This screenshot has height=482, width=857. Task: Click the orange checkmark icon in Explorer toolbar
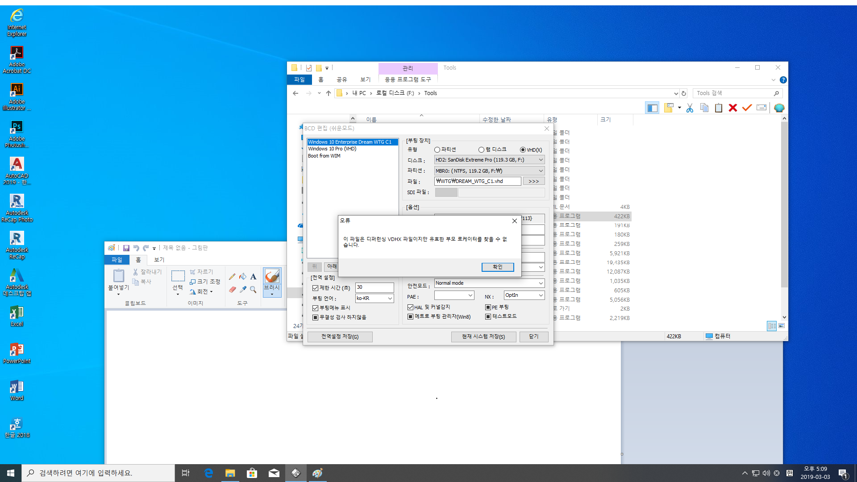pyautogui.click(x=747, y=108)
